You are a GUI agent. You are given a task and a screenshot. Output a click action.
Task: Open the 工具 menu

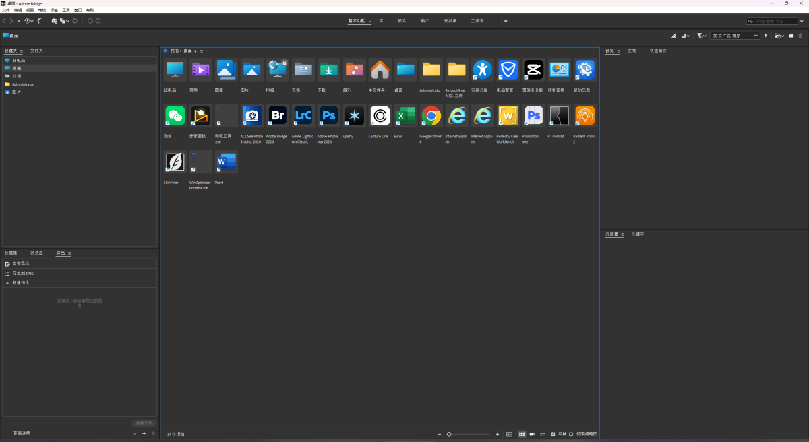point(65,10)
